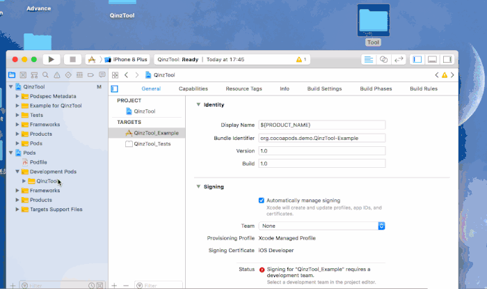Open the Find navigator
Image resolution: width=487 pixels, height=289 pixels.
45,75
